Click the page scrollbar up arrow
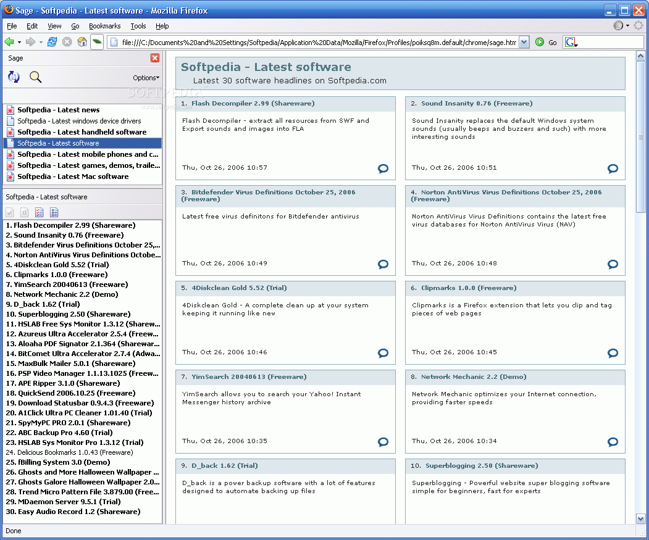This screenshot has width=649, height=540. pos(641,56)
